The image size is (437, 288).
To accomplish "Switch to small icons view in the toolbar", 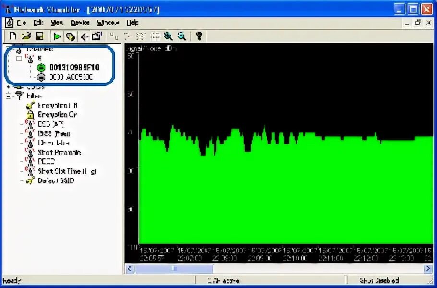I will tap(128, 36).
